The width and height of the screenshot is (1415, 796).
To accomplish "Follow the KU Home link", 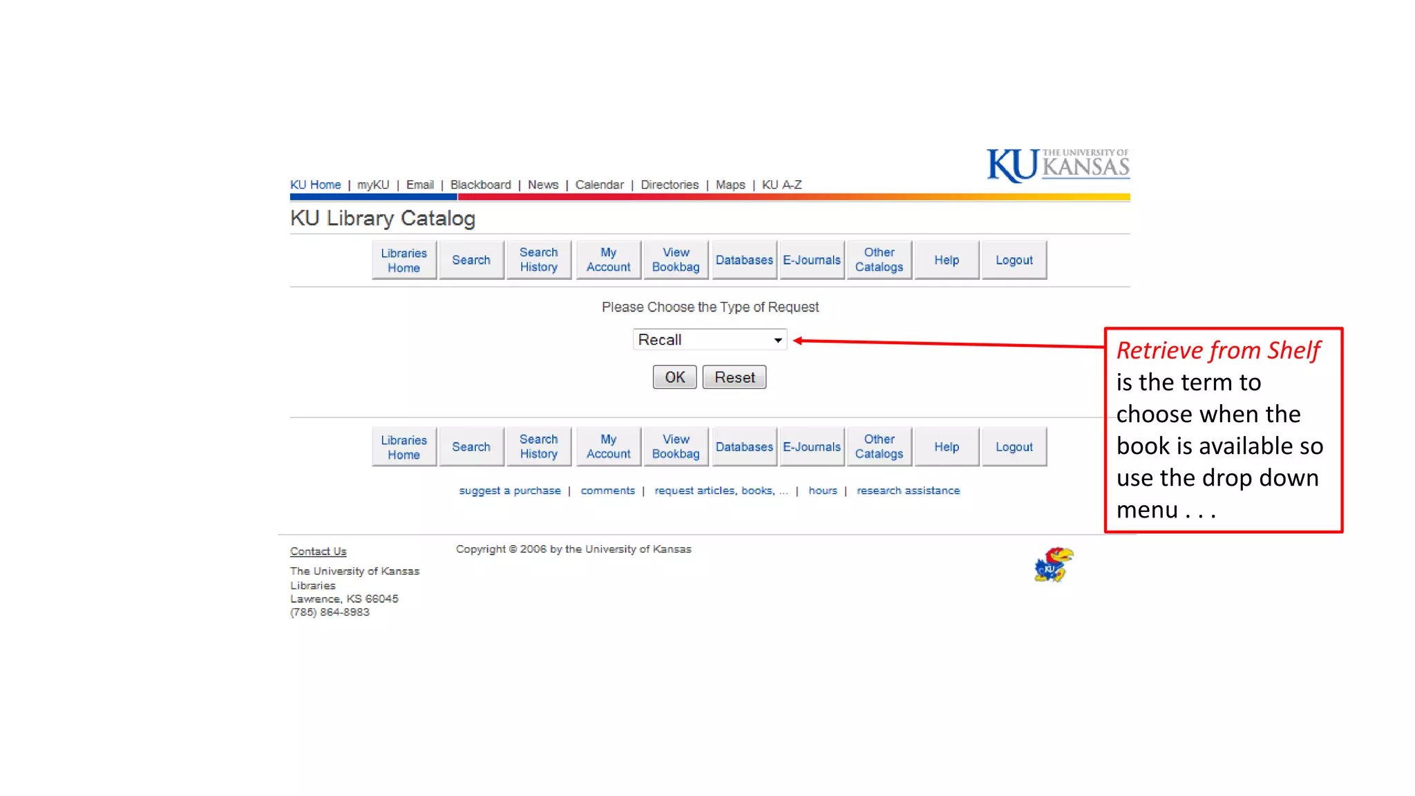I will [x=315, y=185].
